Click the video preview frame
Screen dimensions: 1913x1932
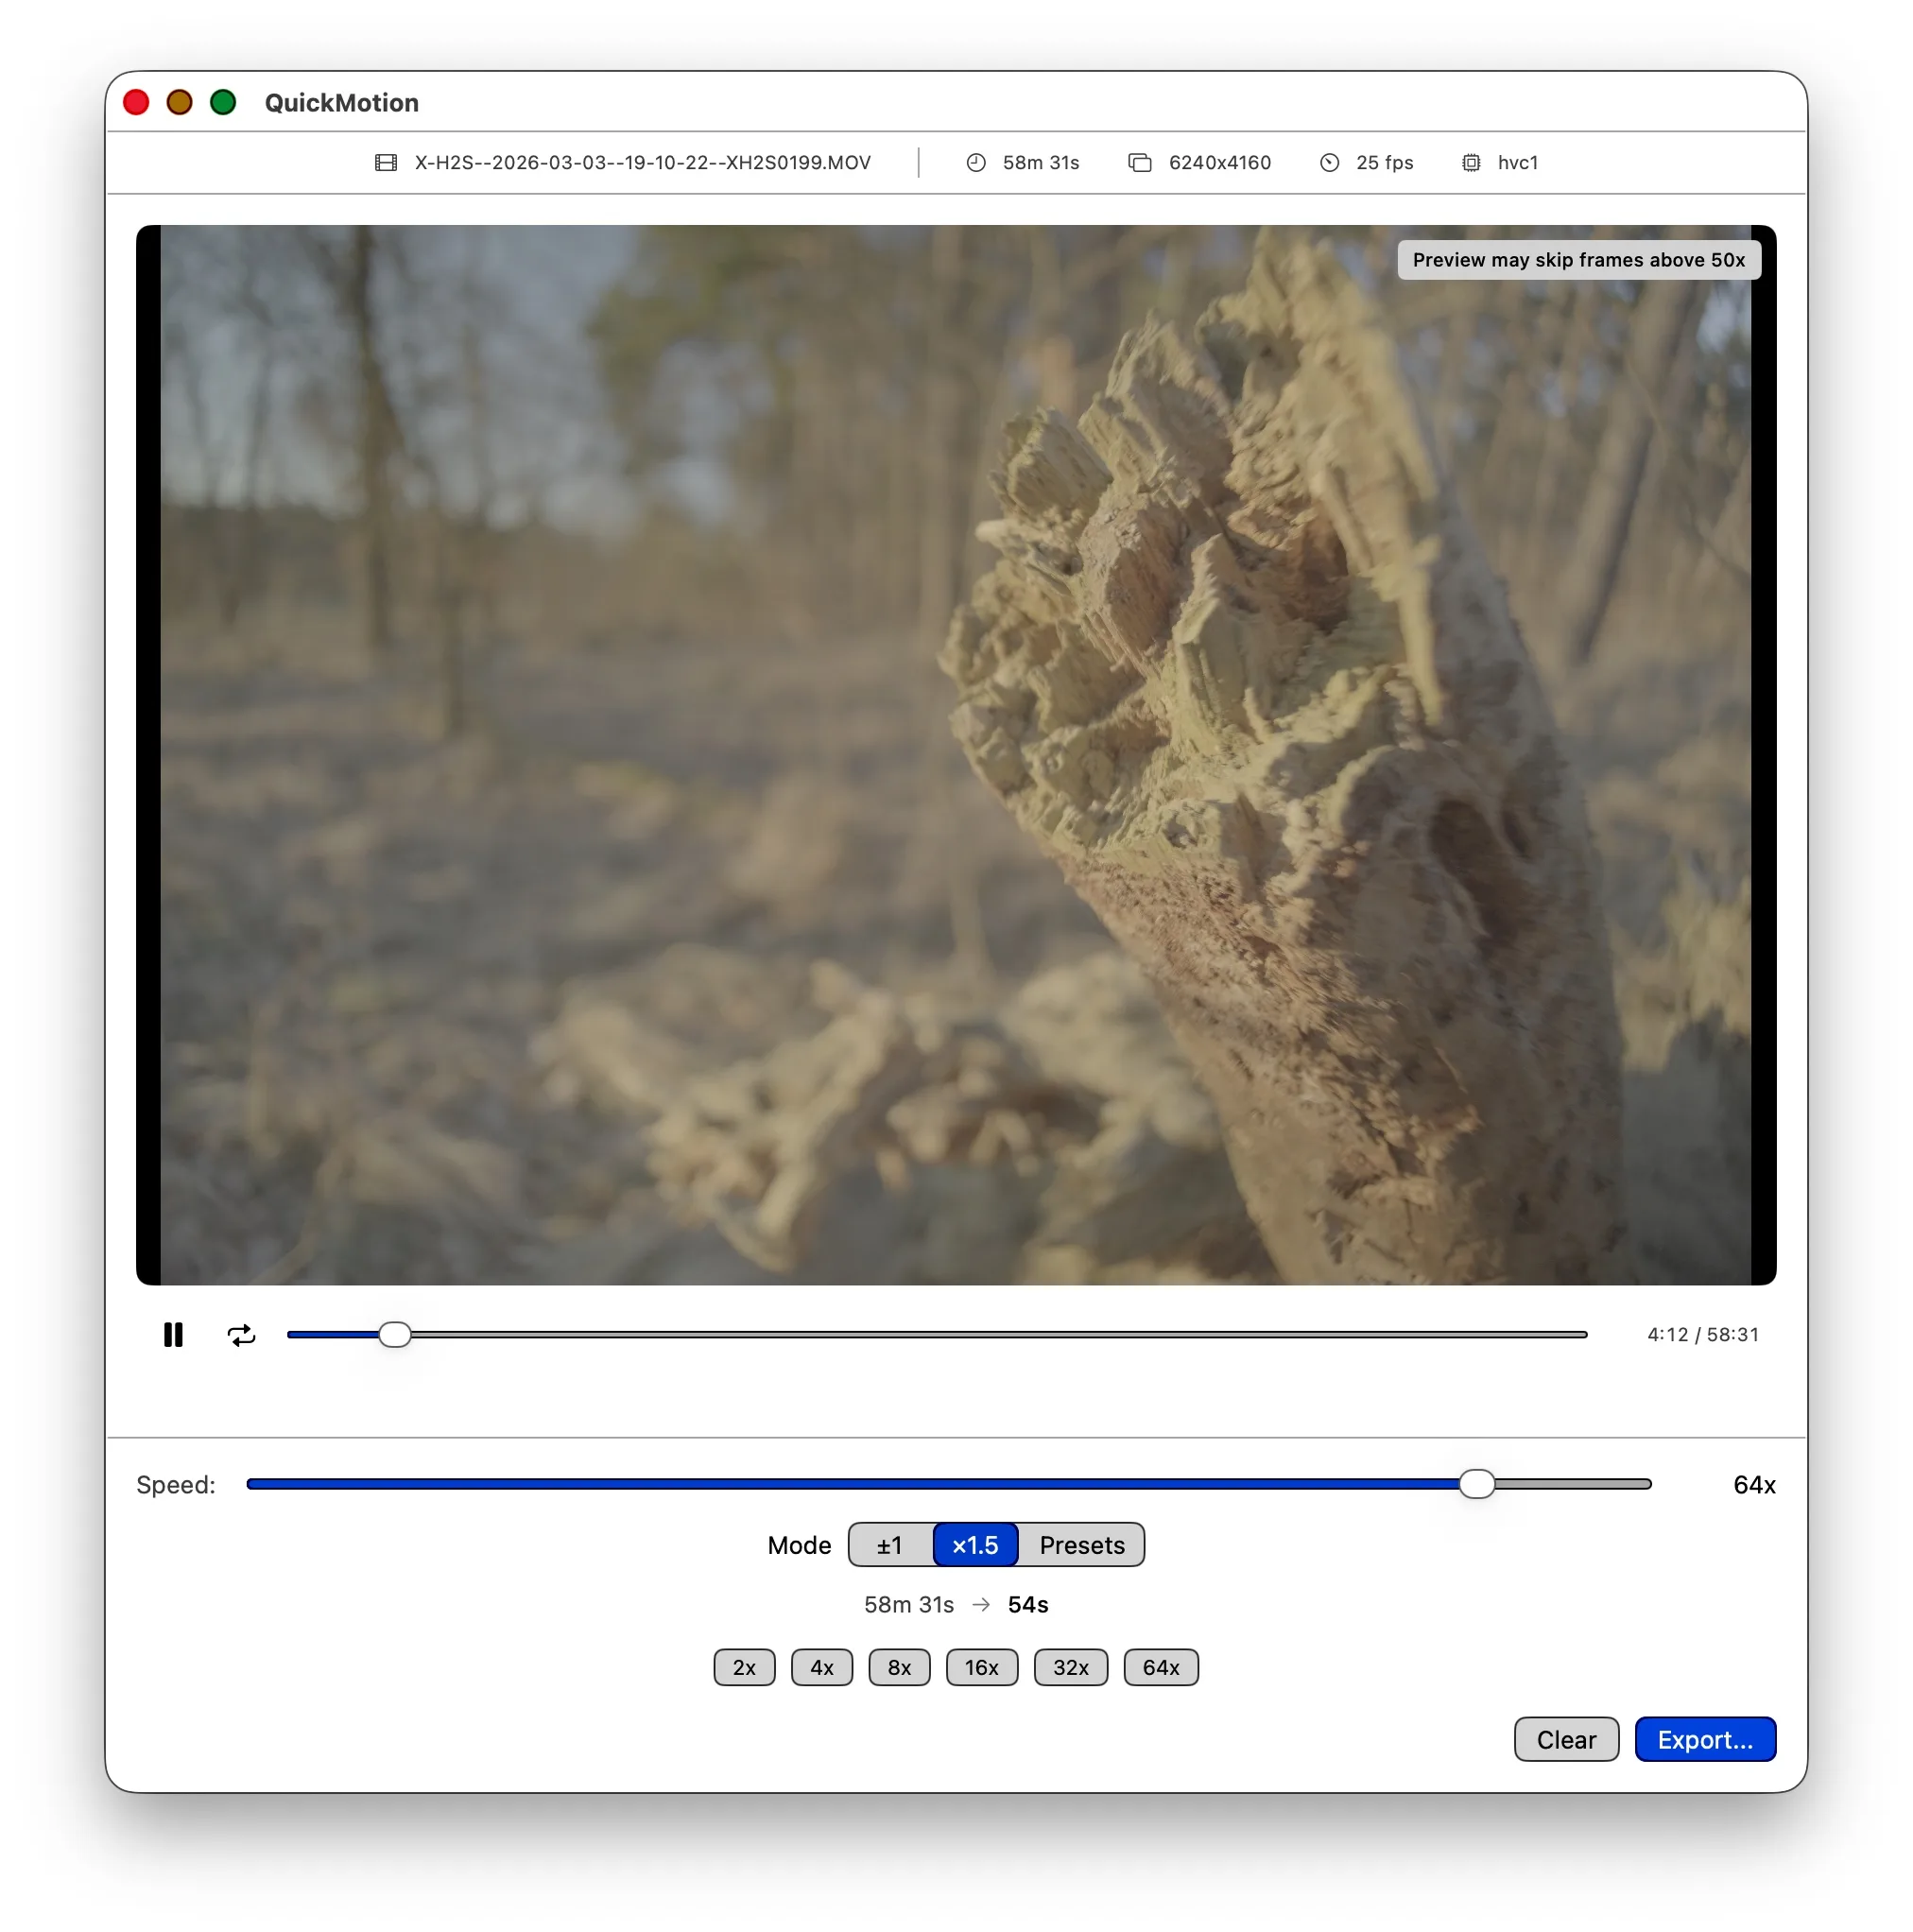956,755
